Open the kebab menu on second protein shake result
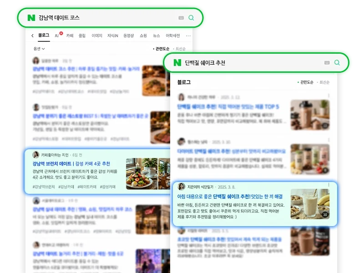This screenshot has height=273, width=364. pyautogui.click(x=329, y=140)
